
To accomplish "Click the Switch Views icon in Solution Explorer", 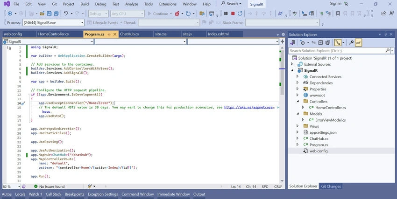I will [293, 43].
